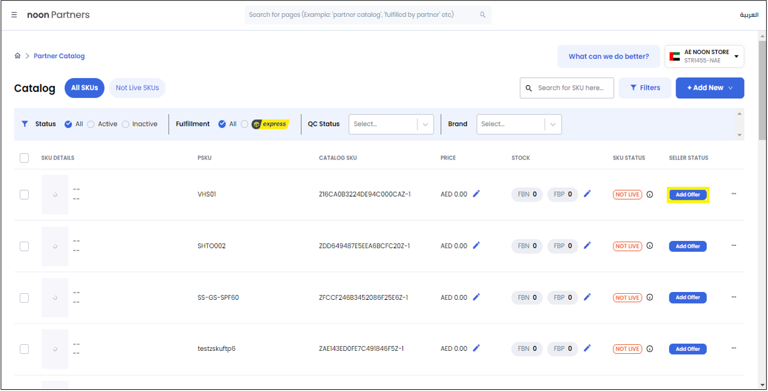Click the What can we do better? button
This screenshot has width=768, height=391.
608,56
